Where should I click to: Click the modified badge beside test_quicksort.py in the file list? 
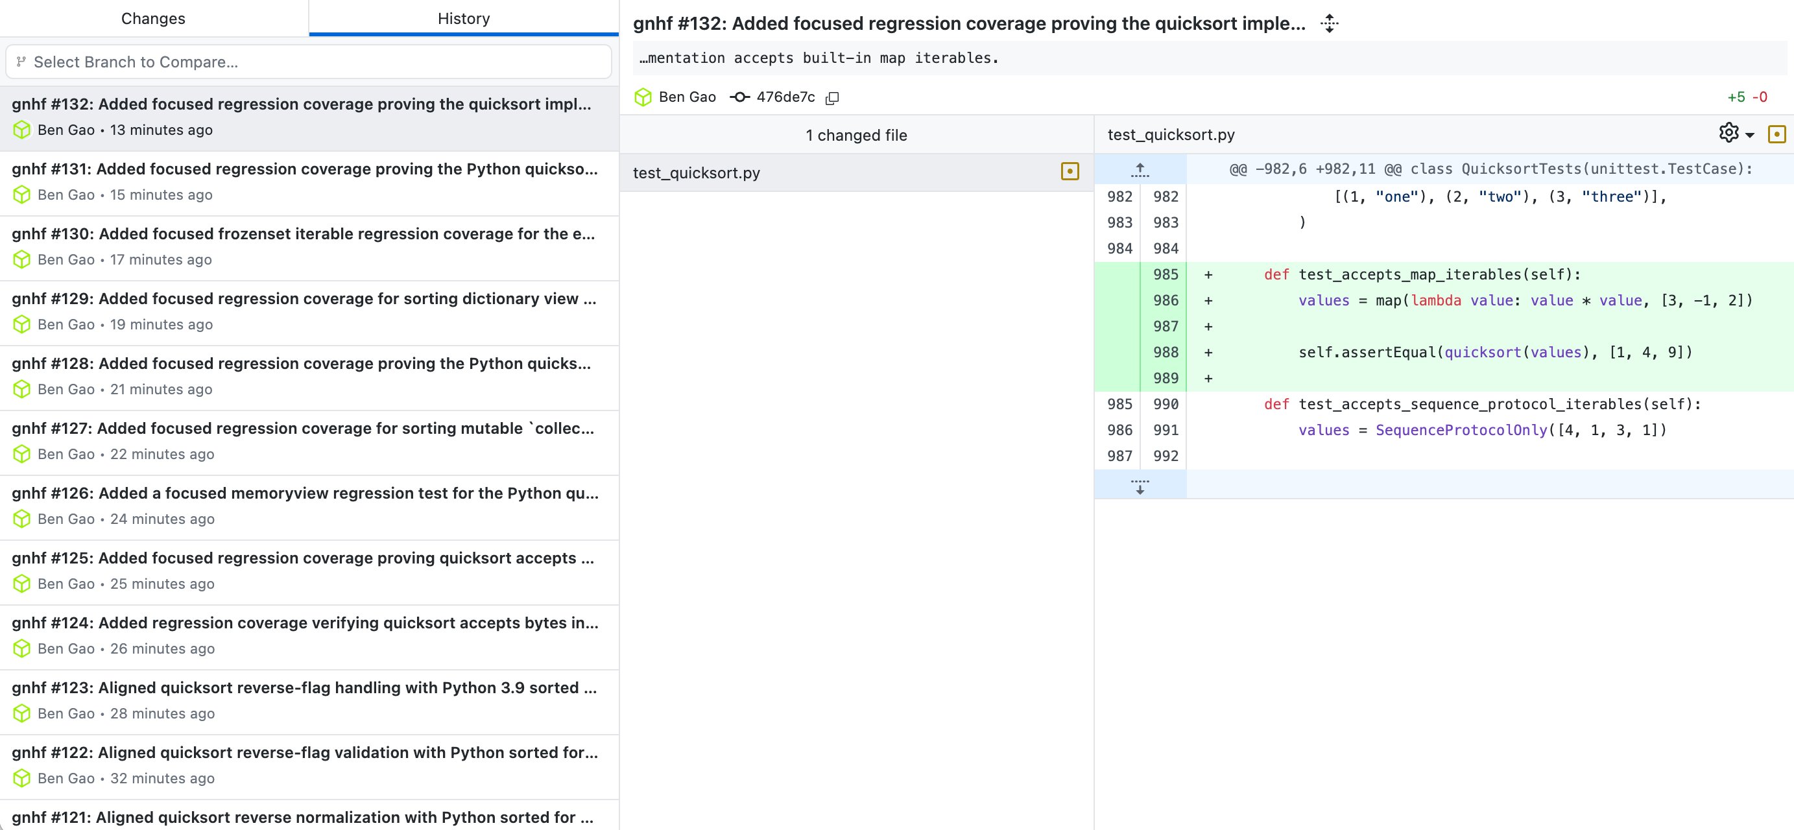(x=1070, y=172)
